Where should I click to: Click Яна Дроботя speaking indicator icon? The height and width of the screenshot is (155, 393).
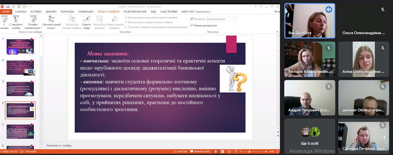point(329,10)
